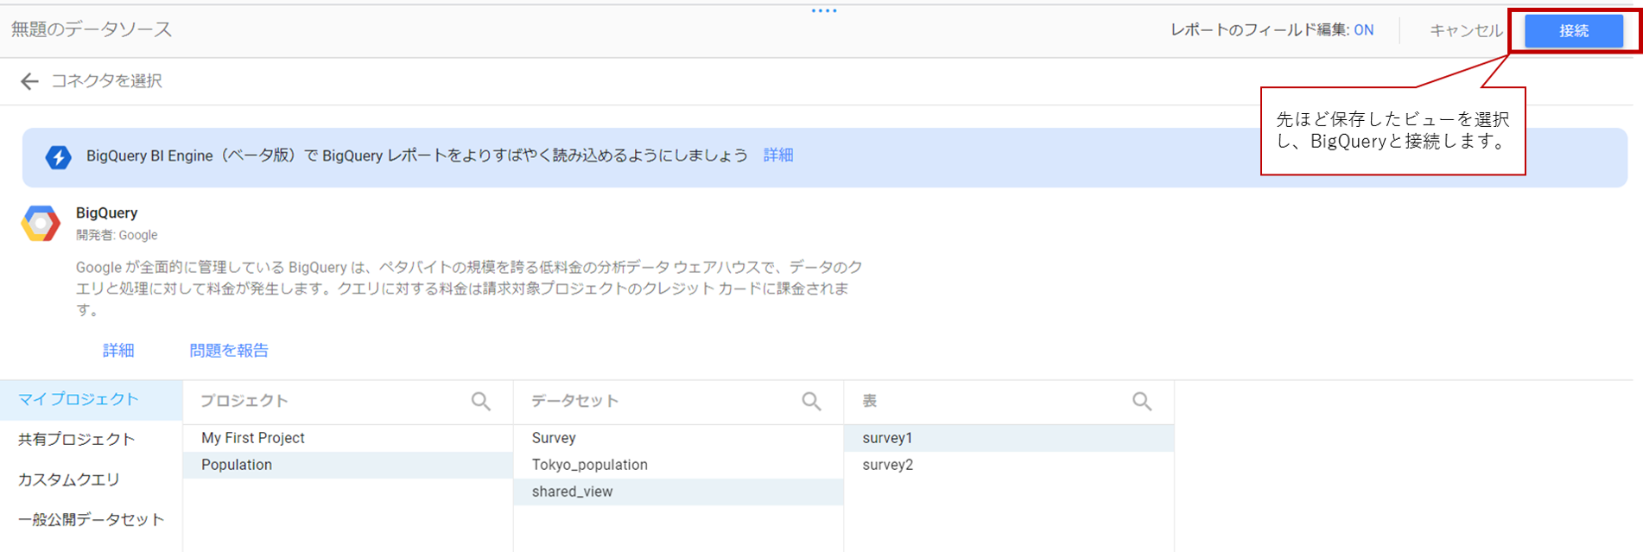Viewport: 1643px width, 552px height.
Task: Pick the survey2 table
Action: (887, 465)
